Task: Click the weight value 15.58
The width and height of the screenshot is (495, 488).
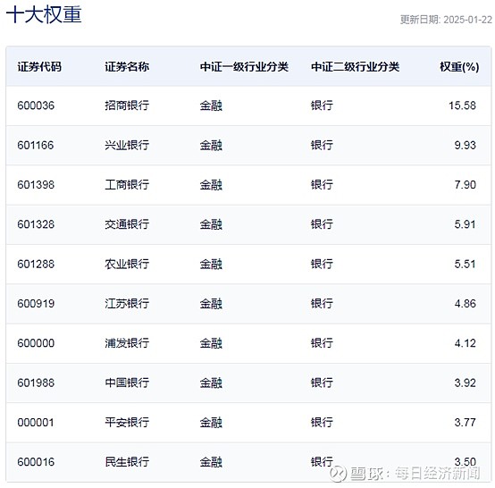Action: point(462,105)
